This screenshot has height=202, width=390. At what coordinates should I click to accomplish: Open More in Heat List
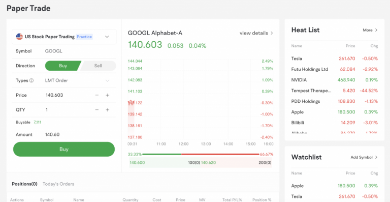[370, 30]
